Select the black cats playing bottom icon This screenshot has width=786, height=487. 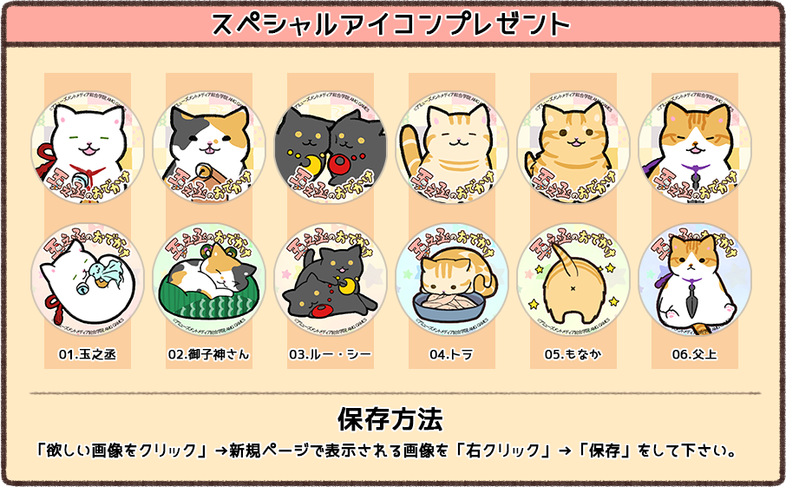[x=331, y=280]
